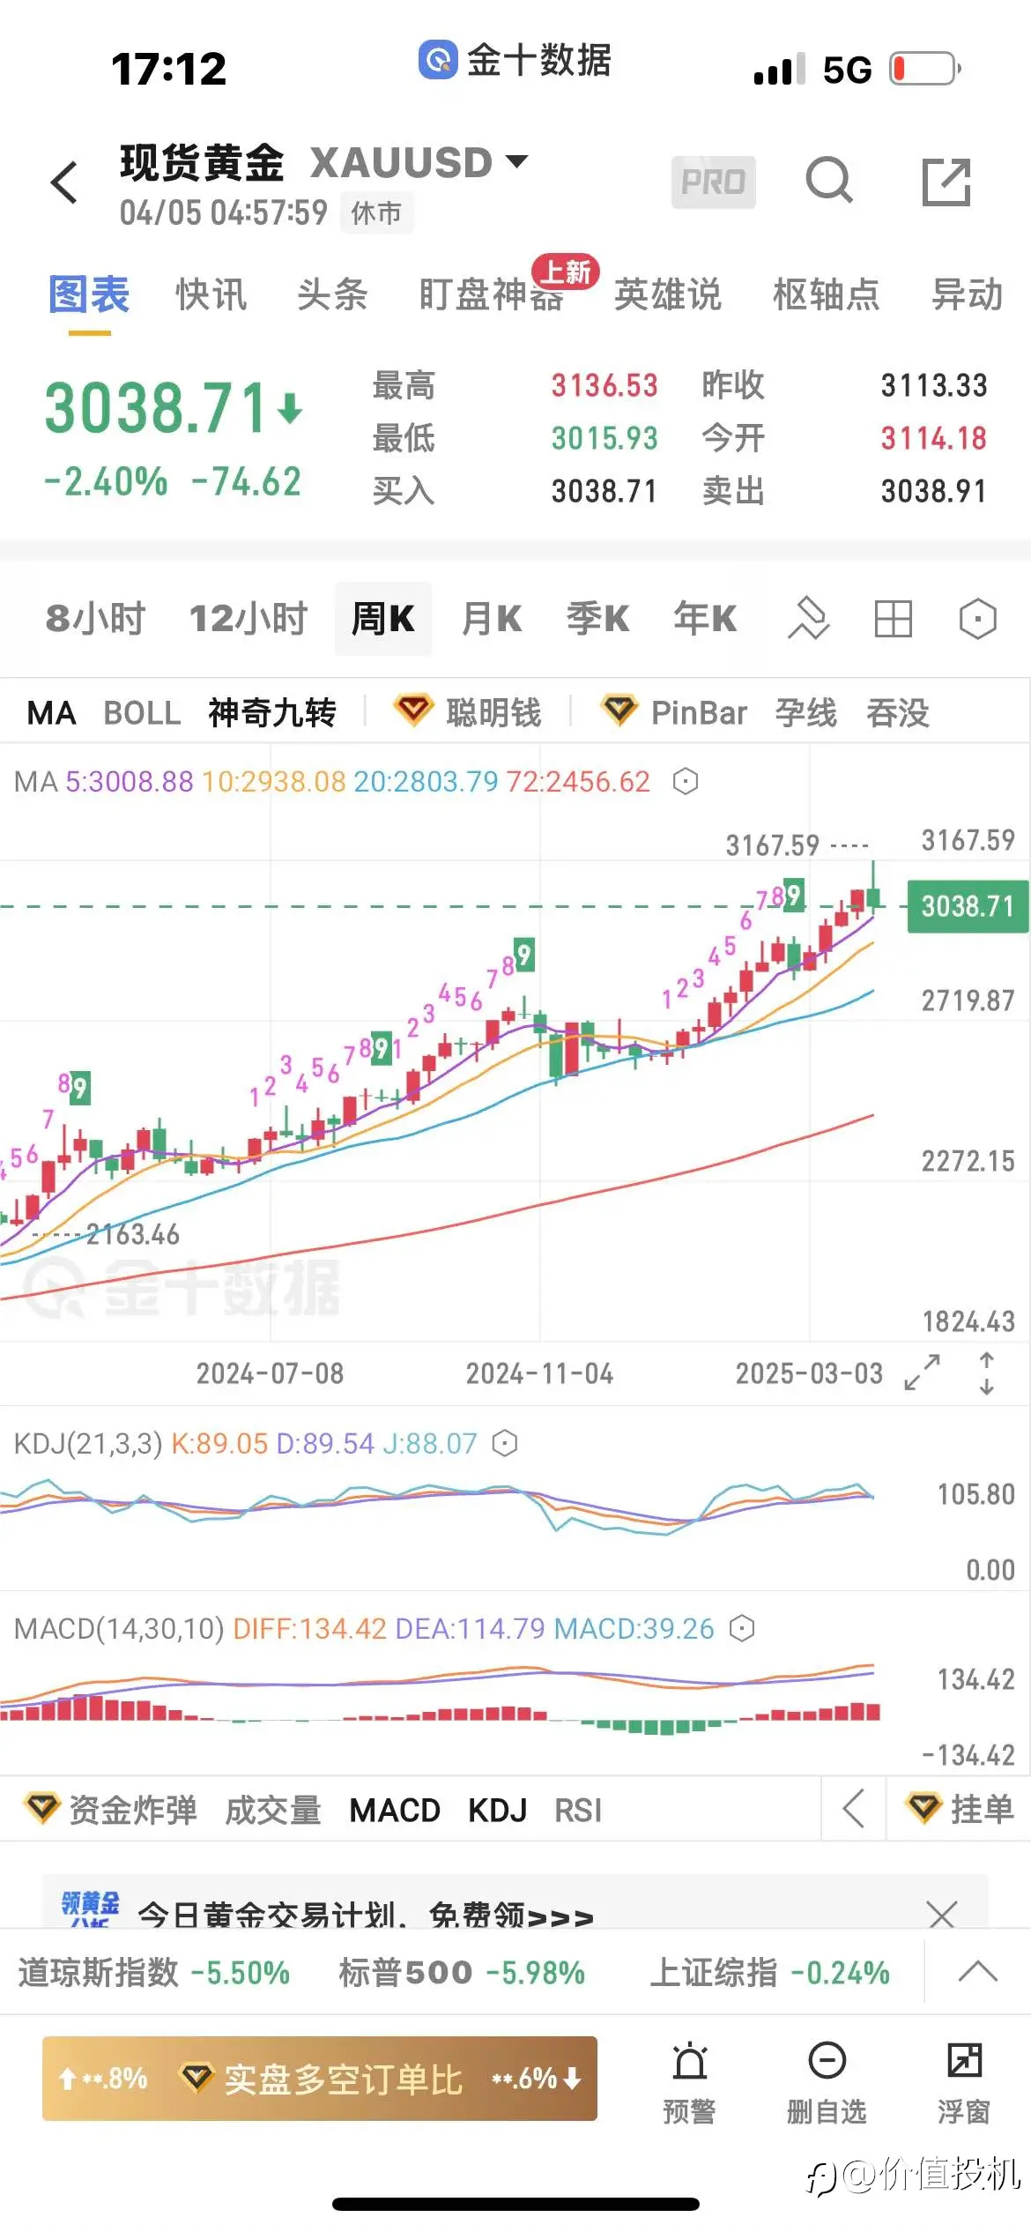Toggle the KDJ sub-indicator

click(x=497, y=1810)
